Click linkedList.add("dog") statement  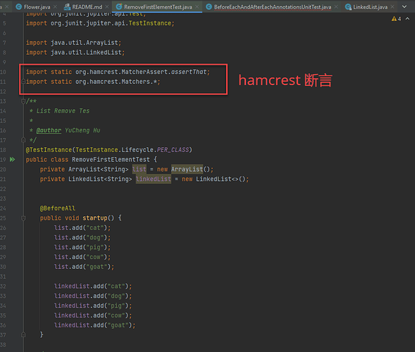[x=93, y=296]
